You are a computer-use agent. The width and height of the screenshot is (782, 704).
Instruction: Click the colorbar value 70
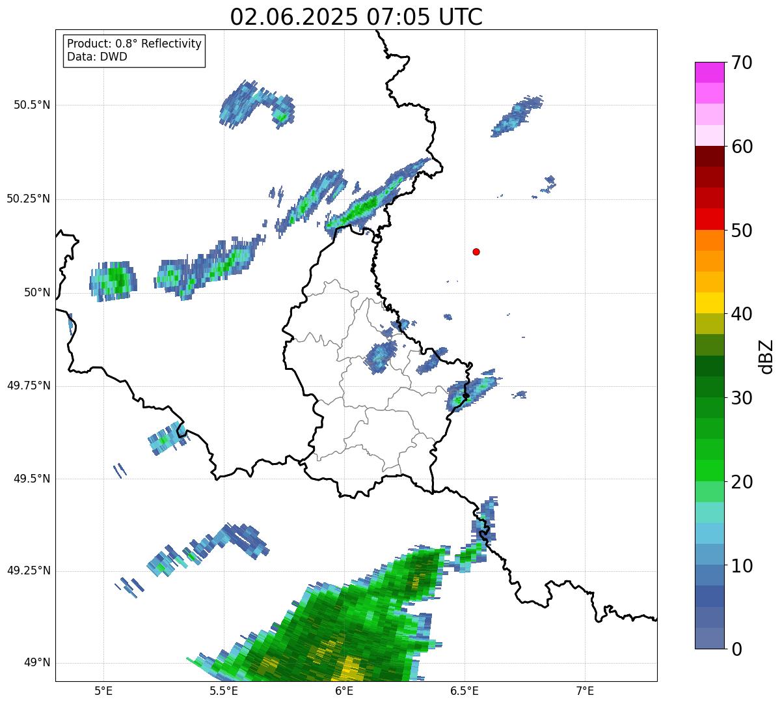tap(742, 63)
